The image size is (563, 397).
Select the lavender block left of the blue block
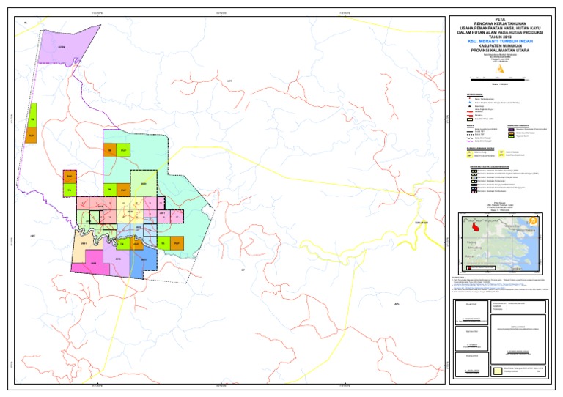click(x=118, y=260)
